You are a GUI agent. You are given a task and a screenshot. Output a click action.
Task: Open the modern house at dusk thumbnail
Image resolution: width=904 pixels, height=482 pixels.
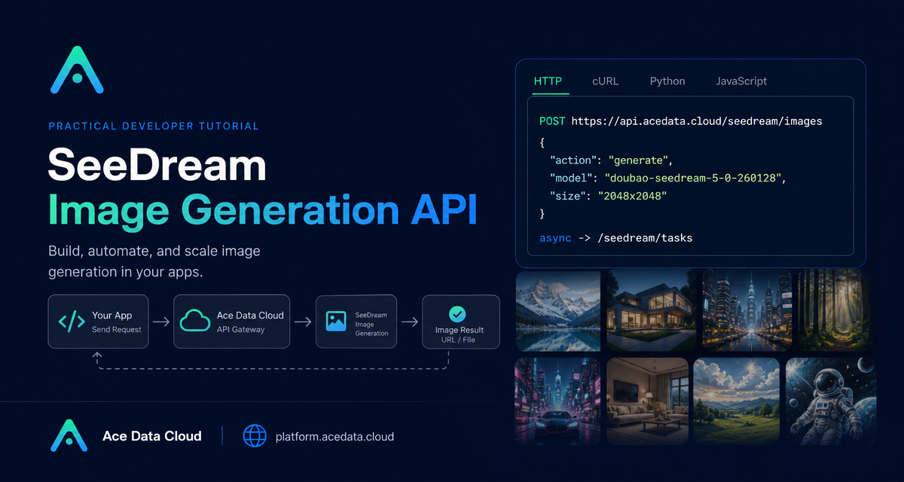coord(652,310)
